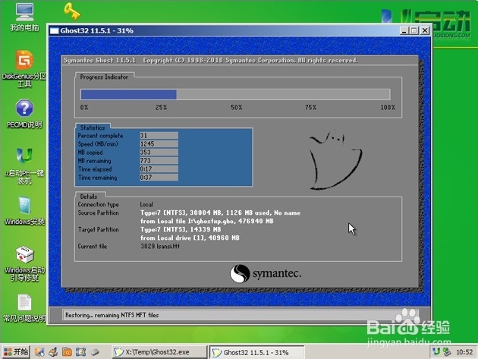This screenshot has width=478, height=359.
Task: Click the Time elapsed value 0:17
Action: tap(159, 169)
